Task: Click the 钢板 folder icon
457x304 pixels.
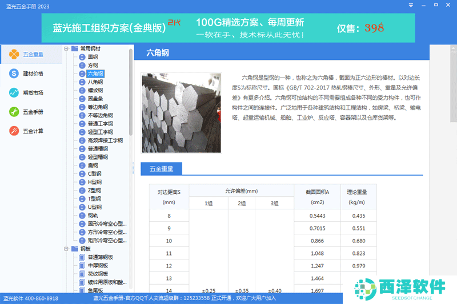Action: [x=75, y=249]
